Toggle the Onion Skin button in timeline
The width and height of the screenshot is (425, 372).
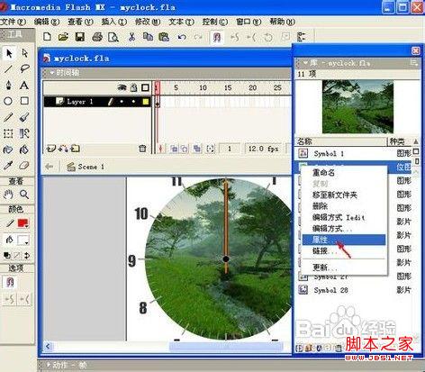[x=174, y=149]
